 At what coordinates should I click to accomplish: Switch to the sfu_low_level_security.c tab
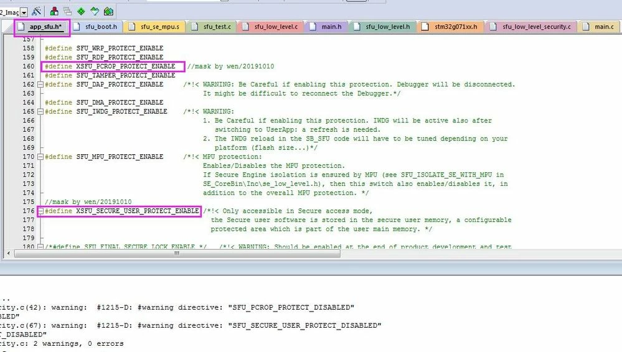click(532, 27)
